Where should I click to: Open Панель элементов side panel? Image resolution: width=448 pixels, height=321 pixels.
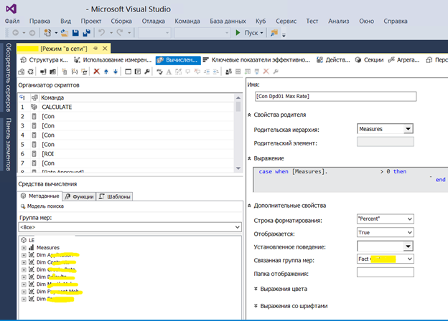click(x=9, y=144)
